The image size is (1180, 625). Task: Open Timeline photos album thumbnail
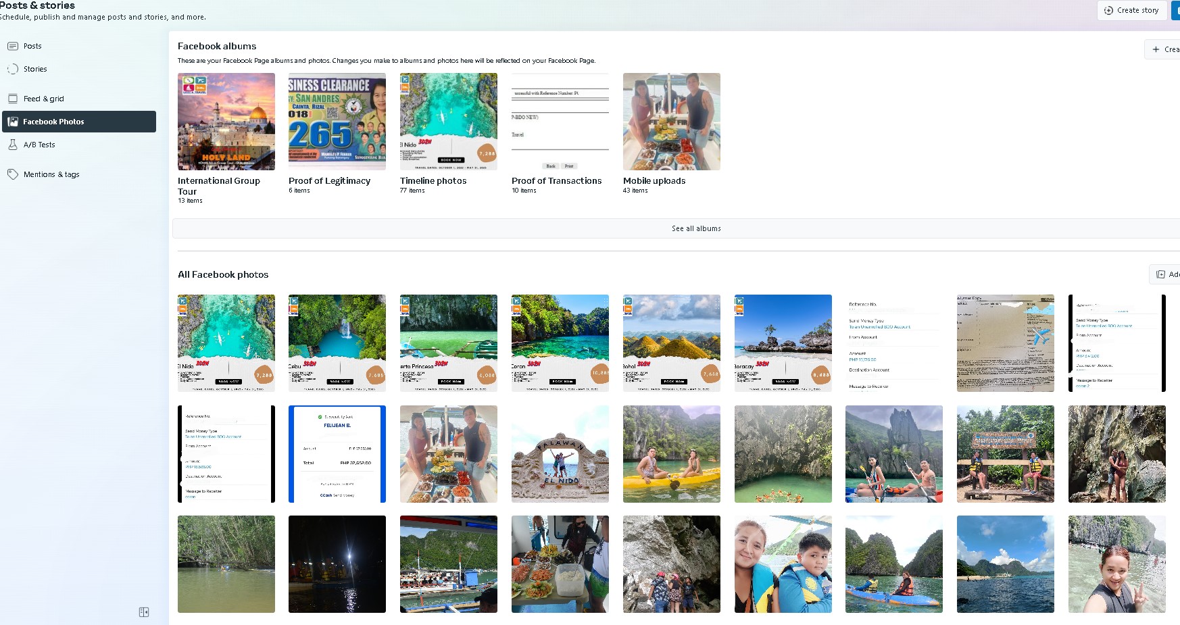point(449,122)
